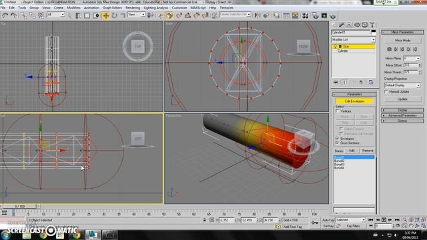
Task: Open the Graph Editors menu
Action: click(112, 8)
